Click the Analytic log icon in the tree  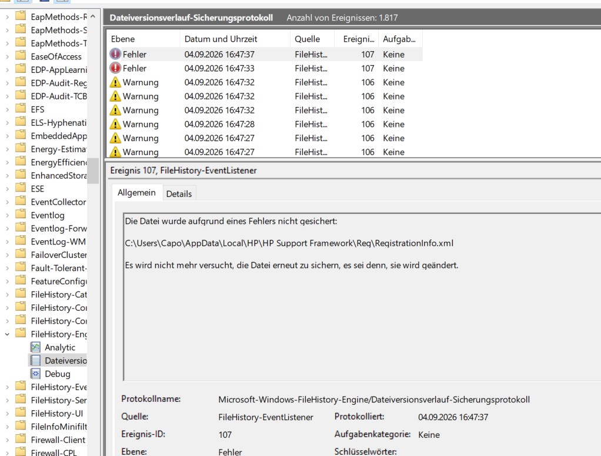[35, 347]
